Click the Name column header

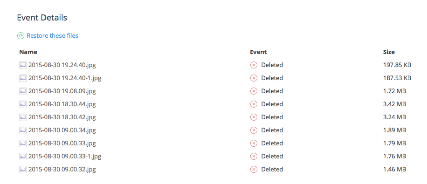tap(28, 52)
